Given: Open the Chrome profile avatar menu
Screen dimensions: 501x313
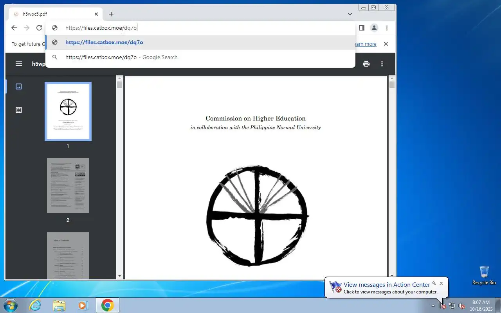Looking at the screenshot, I should pos(374,28).
